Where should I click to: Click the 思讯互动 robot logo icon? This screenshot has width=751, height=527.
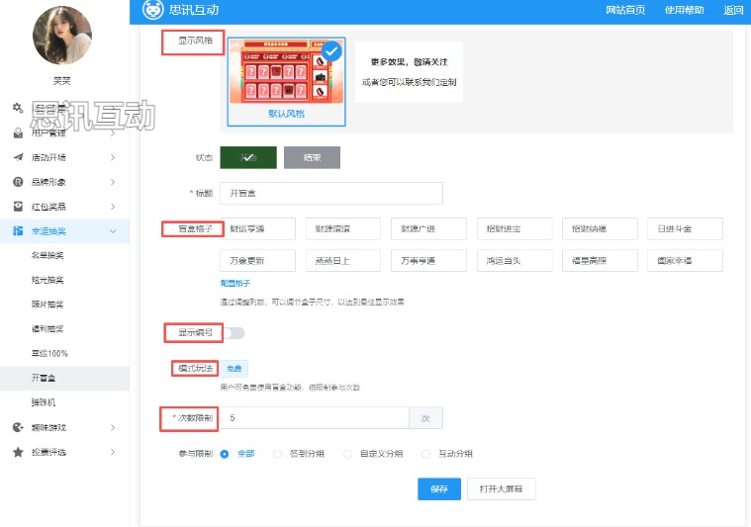(152, 10)
